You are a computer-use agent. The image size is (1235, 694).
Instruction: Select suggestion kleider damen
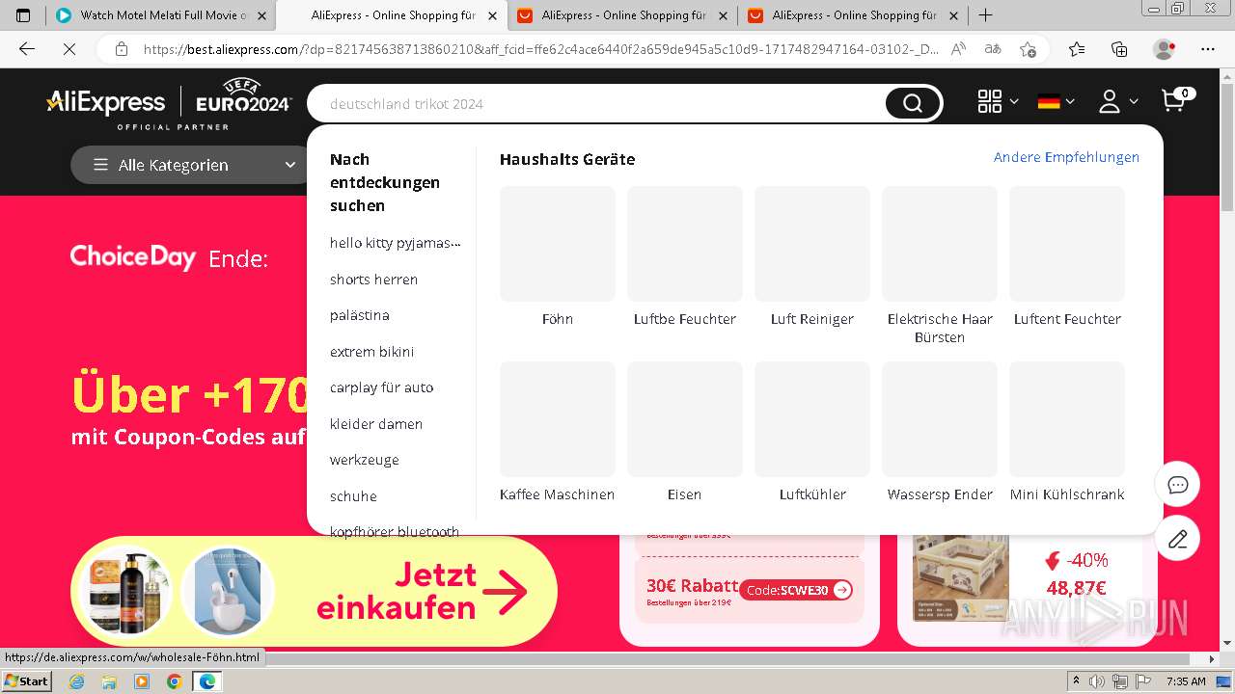coord(376,424)
